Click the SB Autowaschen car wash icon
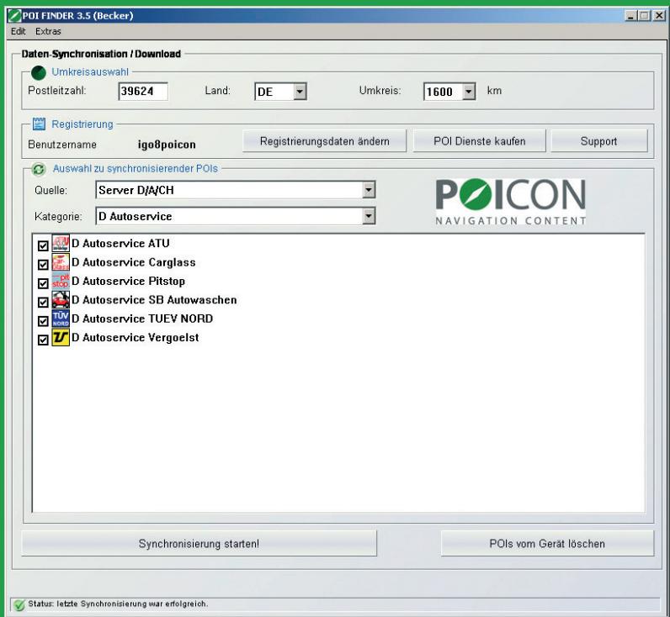This screenshot has height=617, width=670. coord(61,299)
